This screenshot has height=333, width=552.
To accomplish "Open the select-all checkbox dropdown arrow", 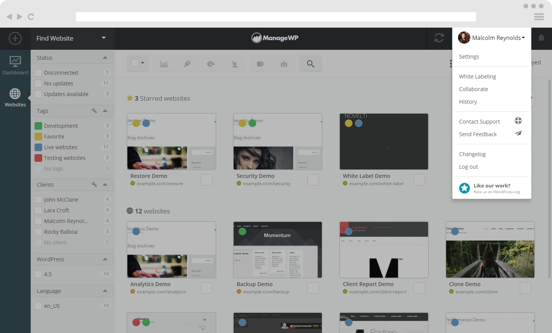I will (x=143, y=63).
